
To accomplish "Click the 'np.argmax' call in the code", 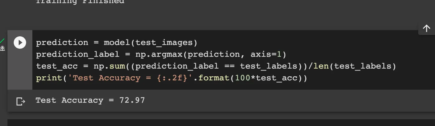I will pos(158,55).
